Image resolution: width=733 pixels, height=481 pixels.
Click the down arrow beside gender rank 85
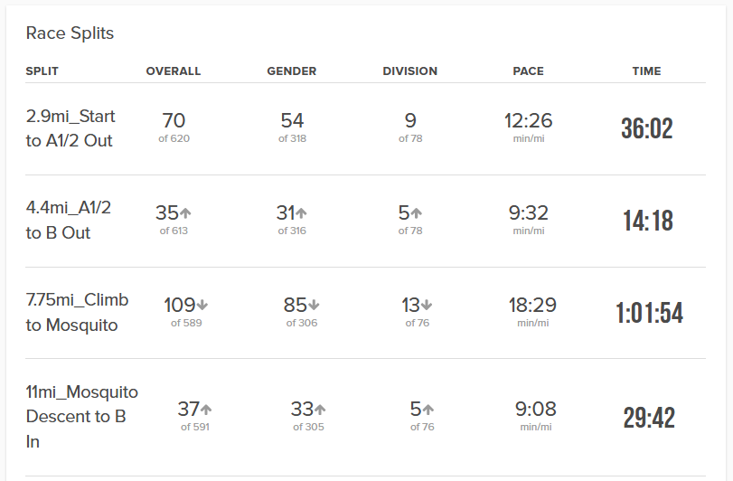315,306
